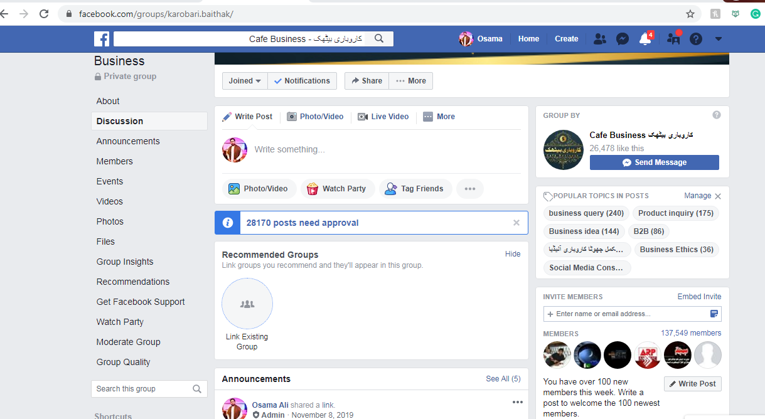Click the browser reload icon
This screenshot has width=765, height=419.
[x=44, y=14]
